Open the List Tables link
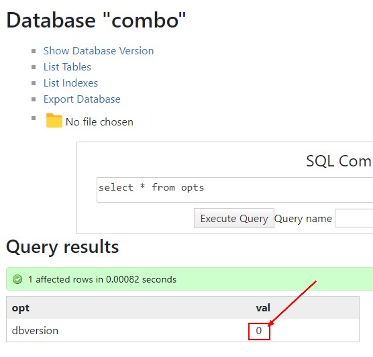The width and height of the screenshot is (373, 357). click(x=67, y=67)
